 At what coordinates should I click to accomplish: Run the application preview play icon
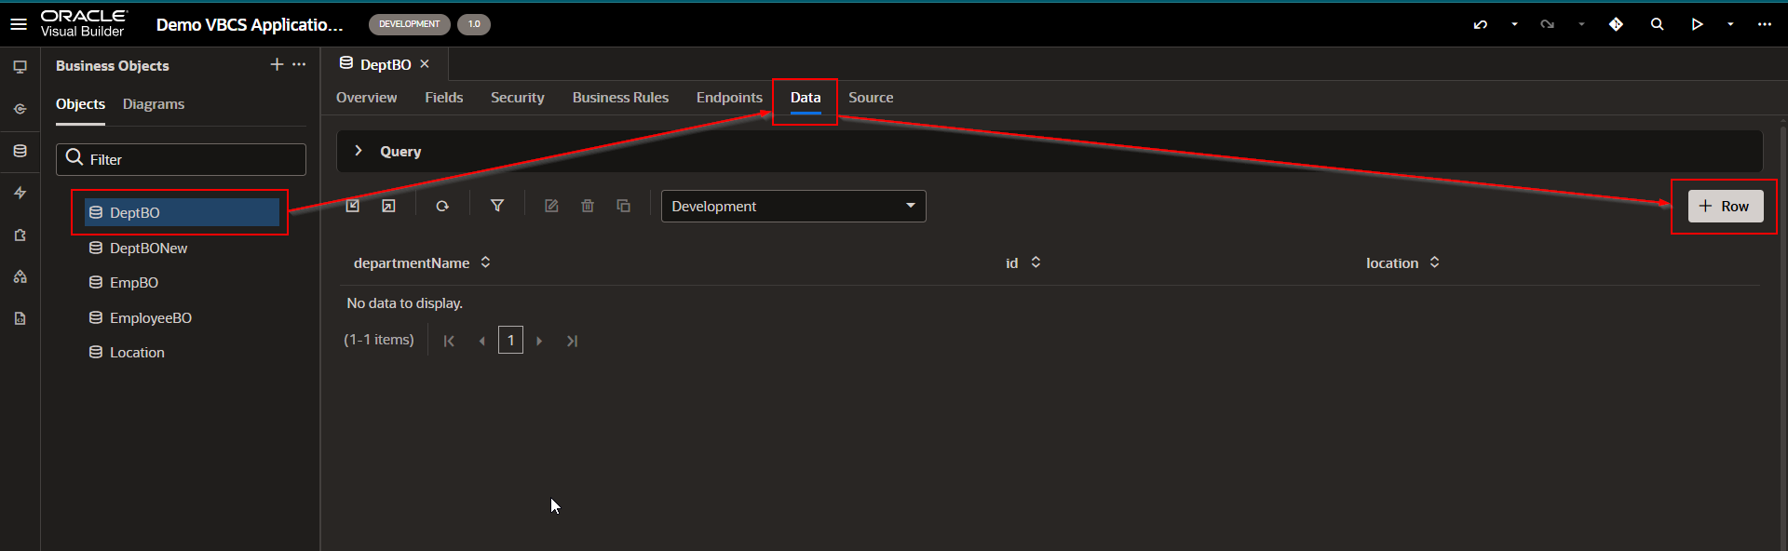click(1698, 24)
